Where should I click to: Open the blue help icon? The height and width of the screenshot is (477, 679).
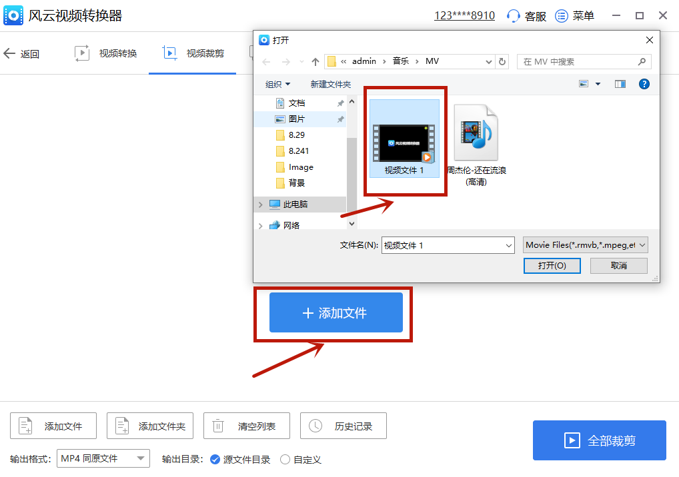pyautogui.click(x=644, y=84)
